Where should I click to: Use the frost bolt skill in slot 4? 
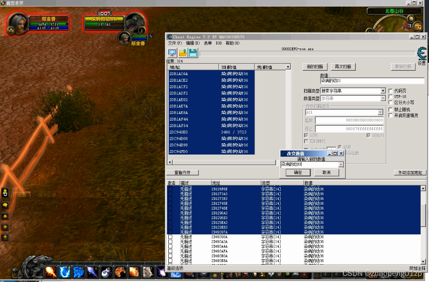92,272
